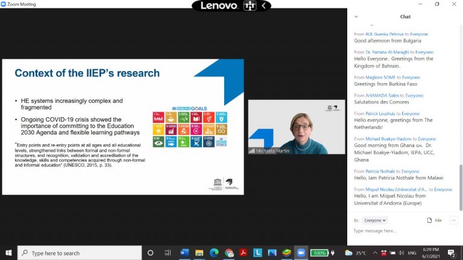Open File Explorer from the taskbar
Screen dimensions: 463x260
[199, 253]
